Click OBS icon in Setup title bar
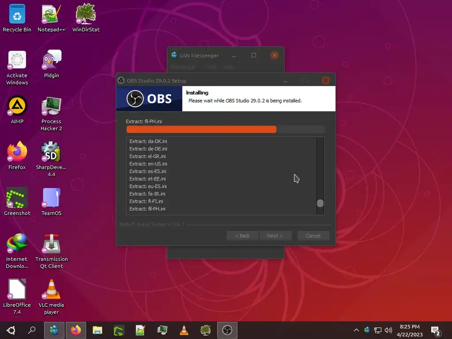 point(121,80)
